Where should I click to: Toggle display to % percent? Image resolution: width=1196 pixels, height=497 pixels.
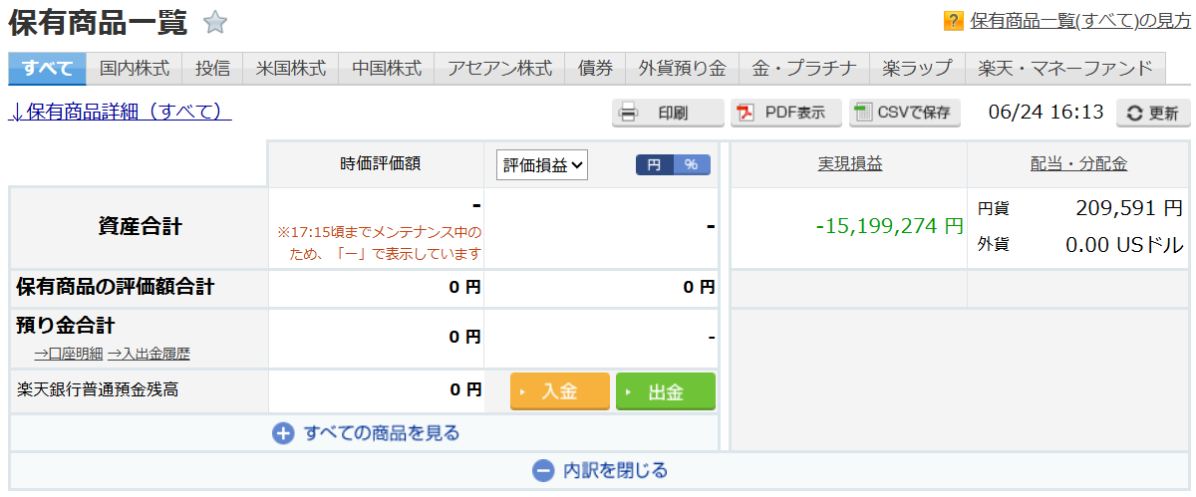[692, 165]
